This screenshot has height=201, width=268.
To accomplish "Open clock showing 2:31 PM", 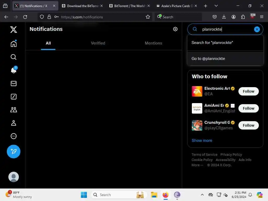I will 239,195.
